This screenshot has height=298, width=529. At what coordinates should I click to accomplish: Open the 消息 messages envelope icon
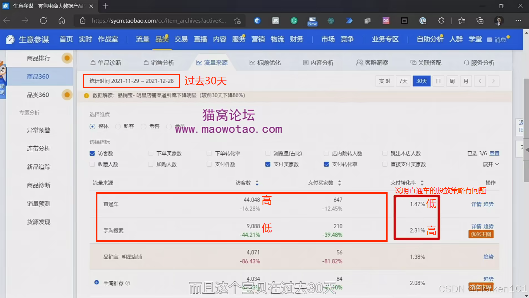(489, 40)
